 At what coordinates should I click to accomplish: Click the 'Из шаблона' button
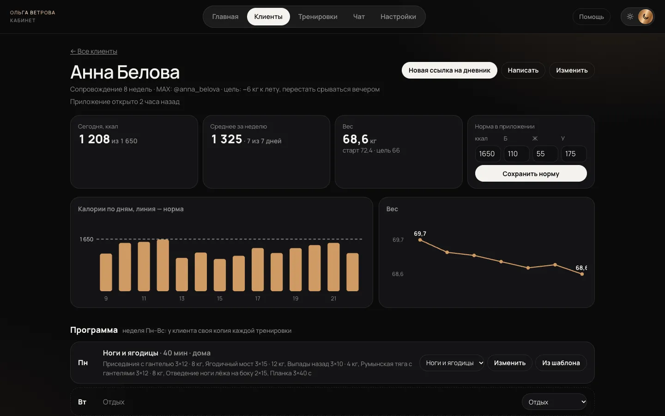point(561,363)
